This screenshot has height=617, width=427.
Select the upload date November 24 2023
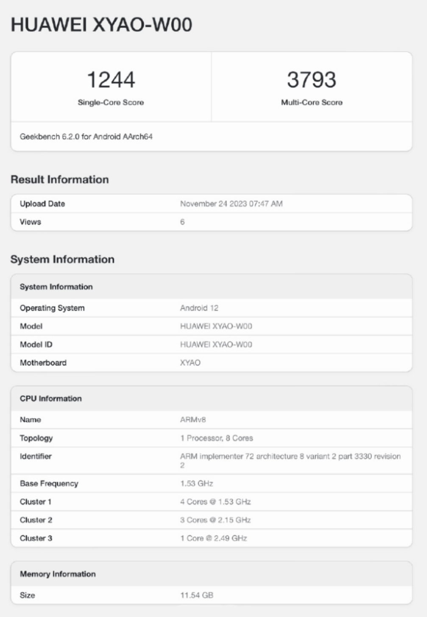coord(231,204)
